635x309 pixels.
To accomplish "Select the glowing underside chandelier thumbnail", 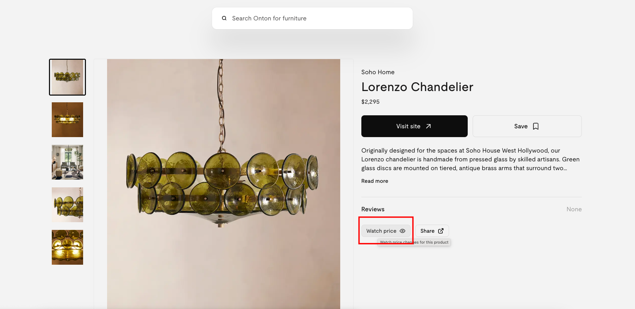I will tap(67, 247).
